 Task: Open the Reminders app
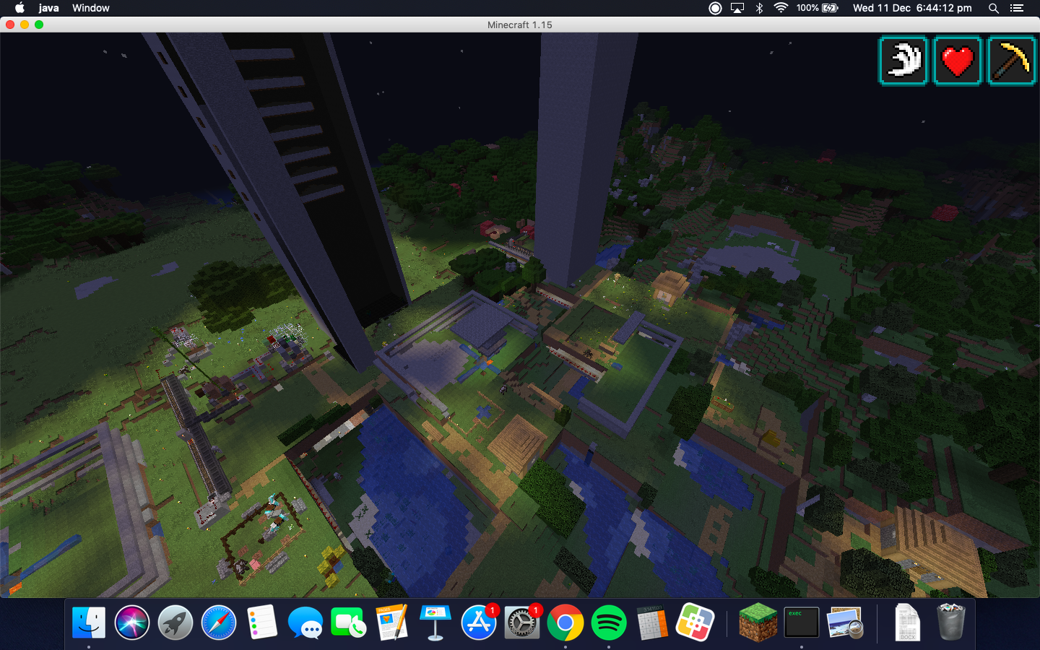click(x=262, y=623)
